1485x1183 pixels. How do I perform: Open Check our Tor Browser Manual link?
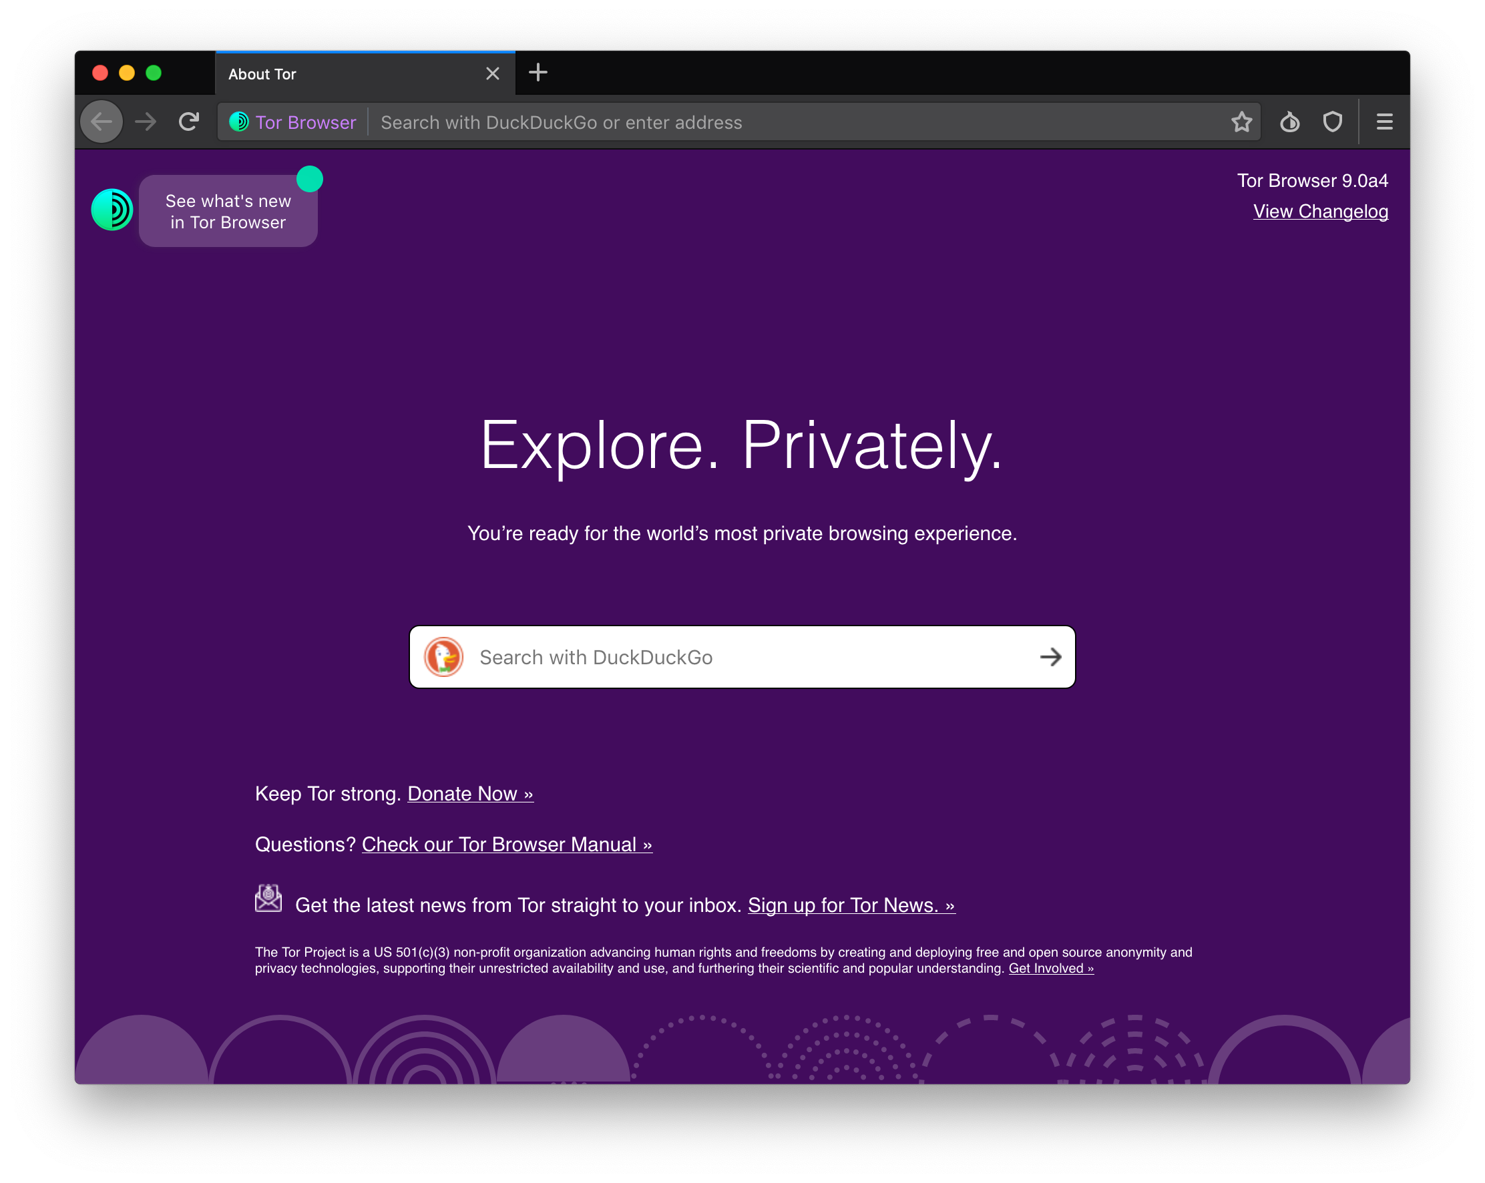pyautogui.click(x=507, y=845)
